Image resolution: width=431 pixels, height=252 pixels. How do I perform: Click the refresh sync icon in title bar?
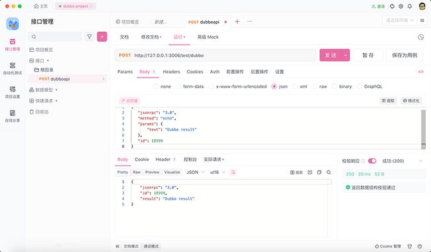[393, 7]
